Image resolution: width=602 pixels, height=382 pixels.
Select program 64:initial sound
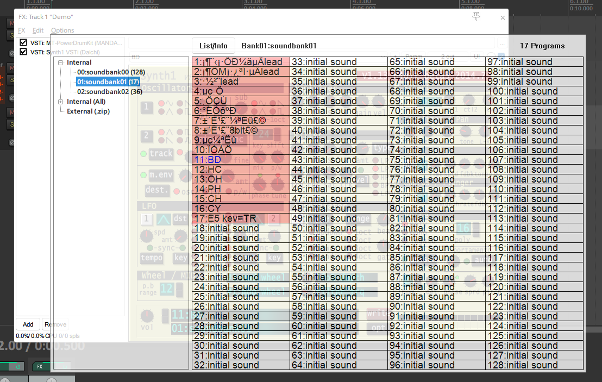click(338, 365)
